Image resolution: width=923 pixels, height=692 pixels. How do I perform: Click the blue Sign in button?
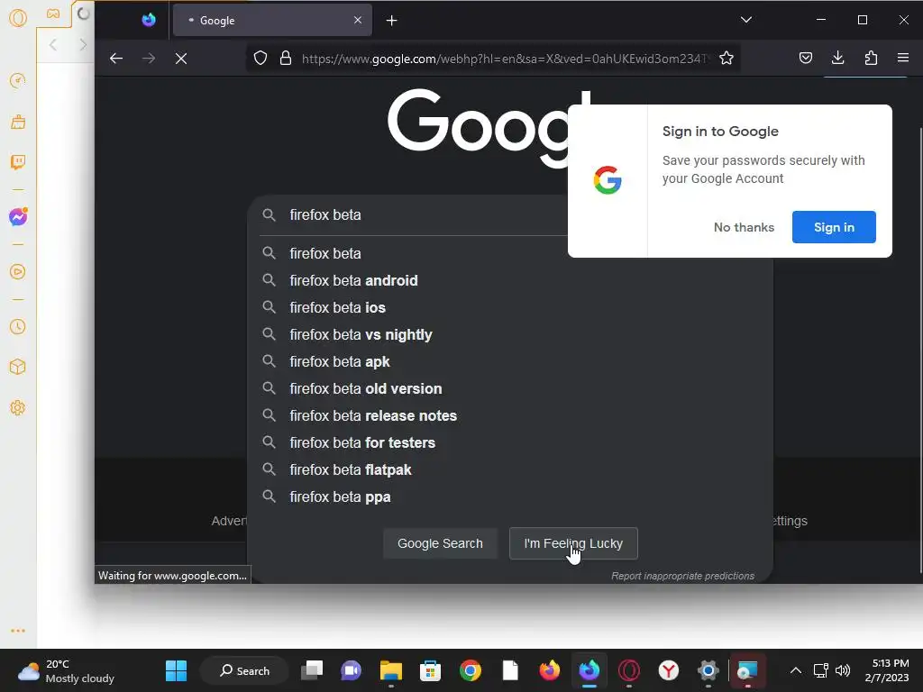(x=834, y=227)
